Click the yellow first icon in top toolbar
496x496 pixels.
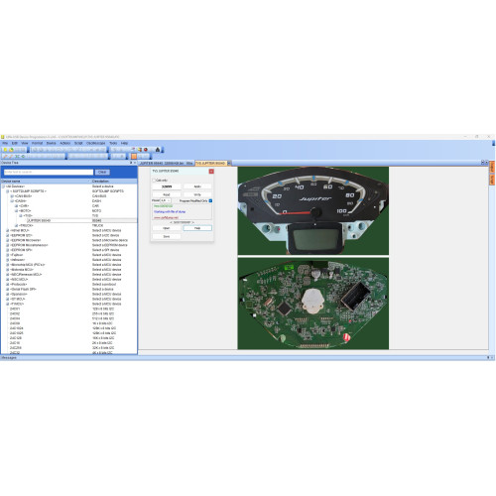[5, 150]
